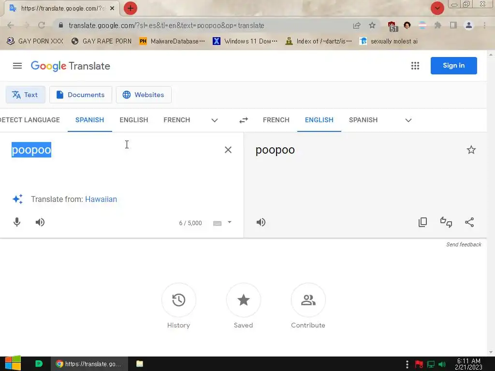This screenshot has width=495, height=371.
Task: Save the translation with the star
Action: click(471, 150)
